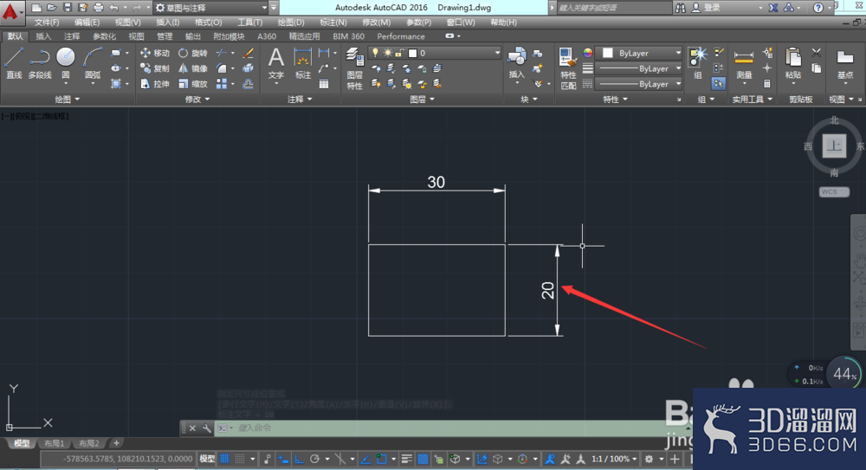Open Layer Properties (图层特性) panel
The image size is (866, 470).
pos(354,68)
